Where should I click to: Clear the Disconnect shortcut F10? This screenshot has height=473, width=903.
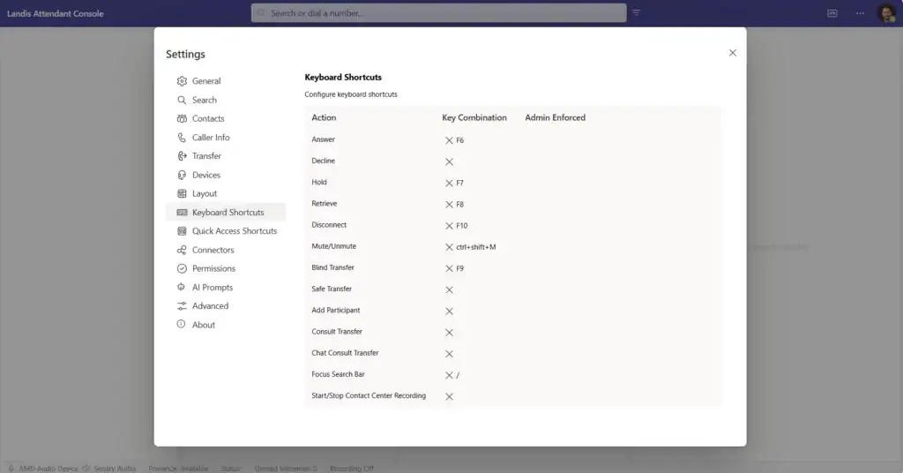(449, 226)
